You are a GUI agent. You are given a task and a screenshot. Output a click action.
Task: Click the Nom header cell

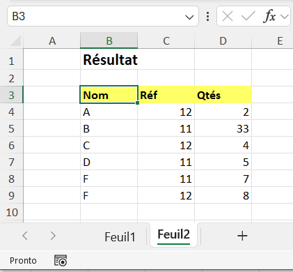pos(109,95)
